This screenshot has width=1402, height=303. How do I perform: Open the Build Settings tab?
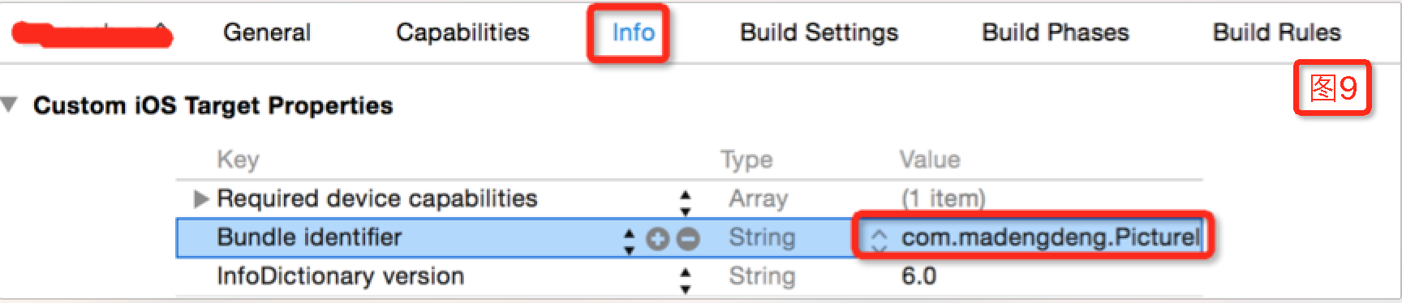pos(819,32)
